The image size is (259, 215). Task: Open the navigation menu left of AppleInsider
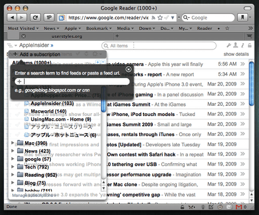point(12,46)
